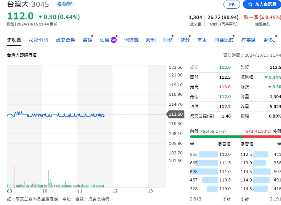
Task: Click the 123.50 upper price axis label
Action: pyautogui.click(x=176, y=67)
